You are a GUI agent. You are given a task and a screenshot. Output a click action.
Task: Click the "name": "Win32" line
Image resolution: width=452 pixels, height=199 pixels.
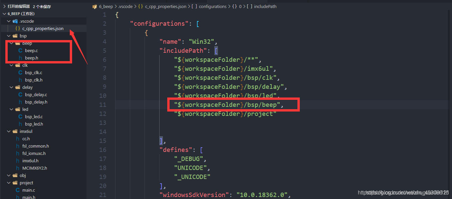click(x=189, y=42)
